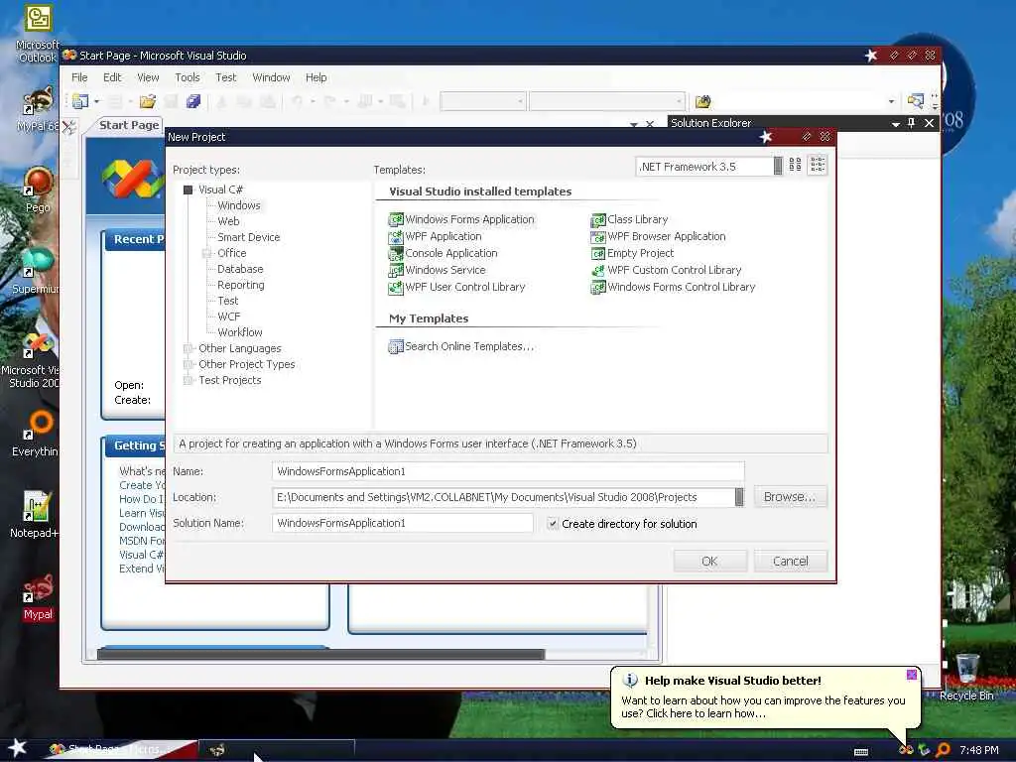Viewport: 1016px width, 762px height.
Task: Click the project Name input field
Action: (508, 471)
